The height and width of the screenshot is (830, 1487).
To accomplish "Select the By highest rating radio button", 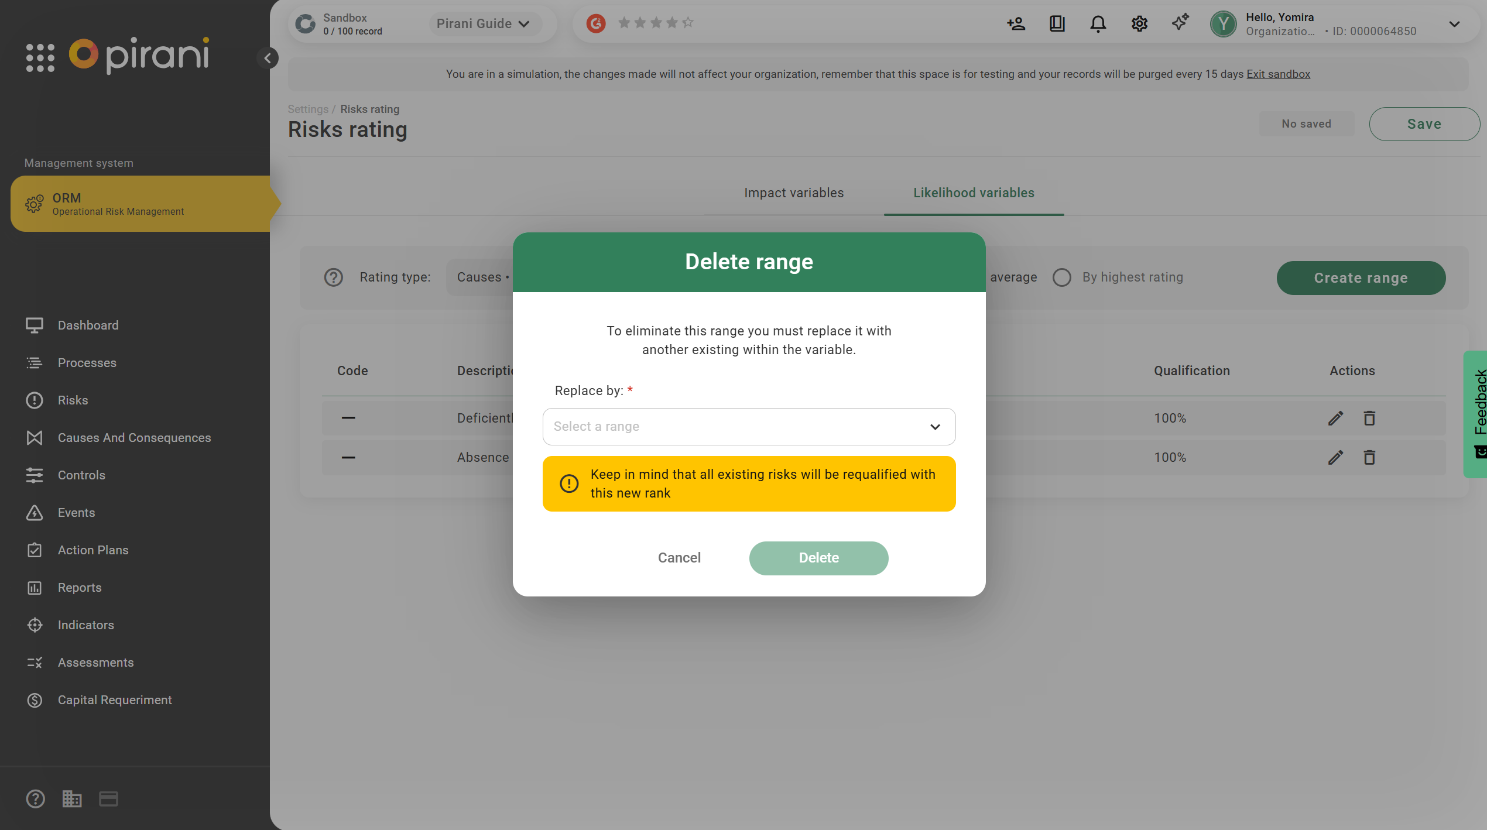I will tap(1061, 277).
